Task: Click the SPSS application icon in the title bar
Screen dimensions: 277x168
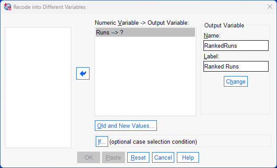Action: click(8, 7)
